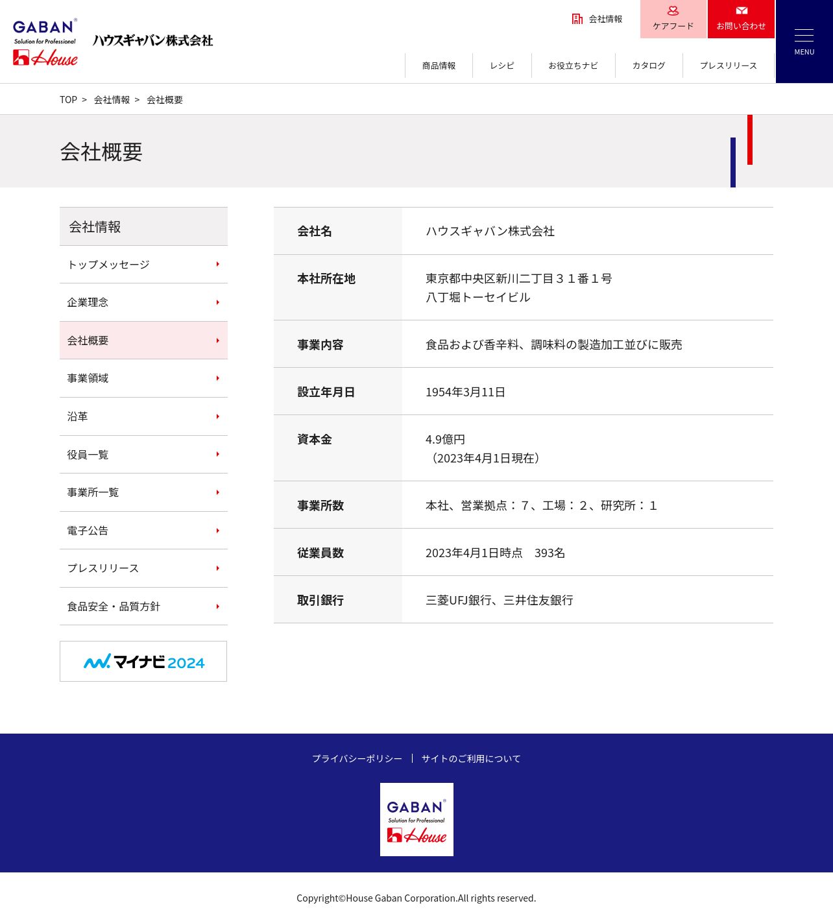
Task: Click the arrow beside 事業領域
Action: coord(218,378)
